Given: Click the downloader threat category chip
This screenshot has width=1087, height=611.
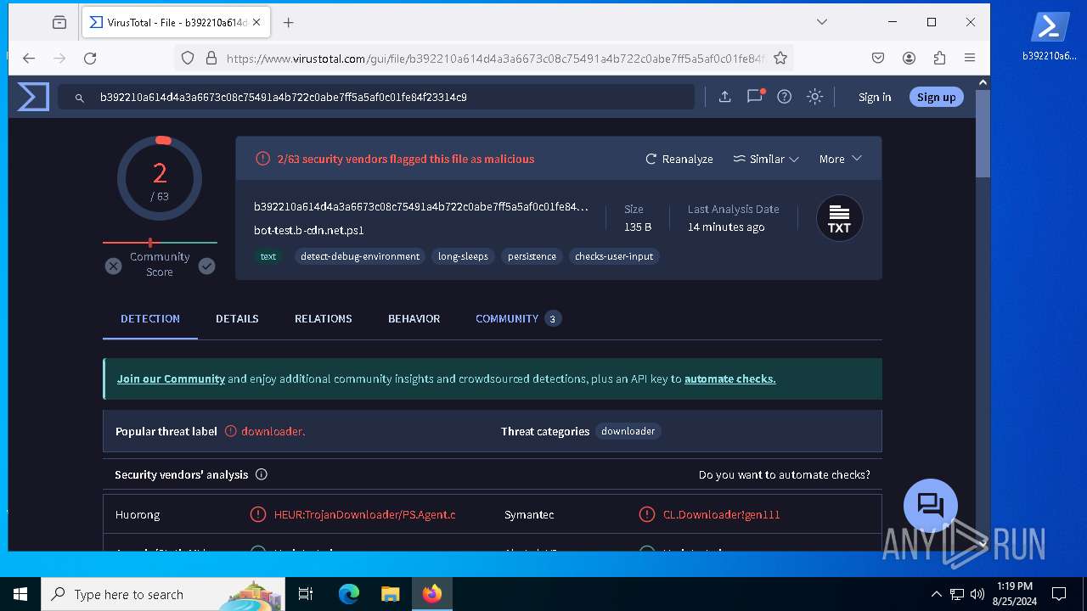Looking at the screenshot, I should tap(628, 431).
